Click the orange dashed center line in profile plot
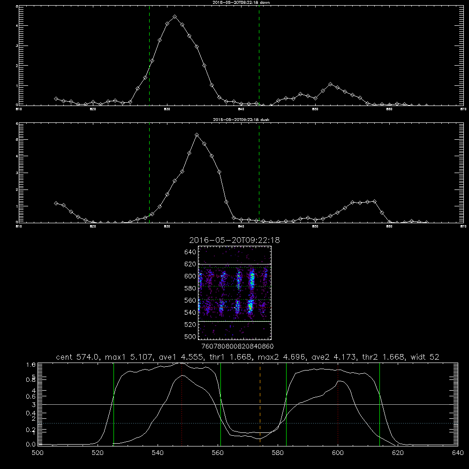Image resolution: width=469 pixels, height=469 pixels. click(x=260, y=404)
